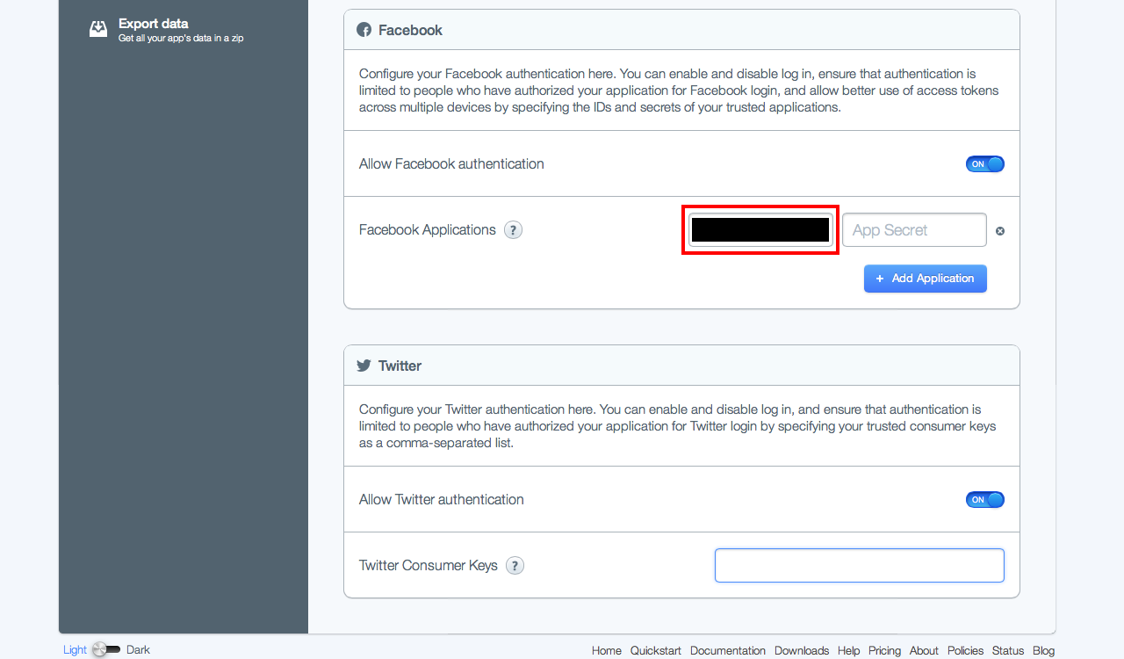Image resolution: width=1124 pixels, height=659 pixels.
Task: Remove the Facebook application row
Action: [x=1000, y=231]
